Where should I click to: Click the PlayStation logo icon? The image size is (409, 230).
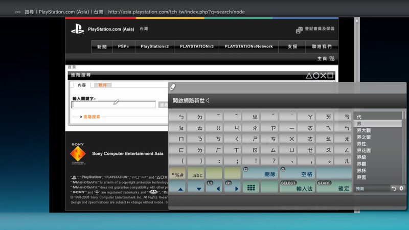(x=77, y=29)
